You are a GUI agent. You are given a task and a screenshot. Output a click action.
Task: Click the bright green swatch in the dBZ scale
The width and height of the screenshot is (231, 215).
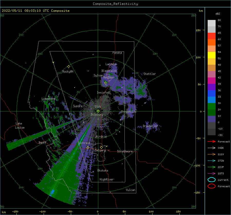211,106
